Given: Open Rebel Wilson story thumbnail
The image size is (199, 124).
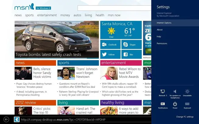Looking at the screenshot, I should [109, 73].
